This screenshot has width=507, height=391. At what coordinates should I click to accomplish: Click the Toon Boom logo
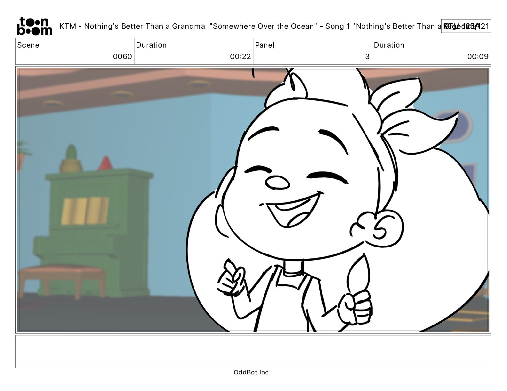pos(34,26)
